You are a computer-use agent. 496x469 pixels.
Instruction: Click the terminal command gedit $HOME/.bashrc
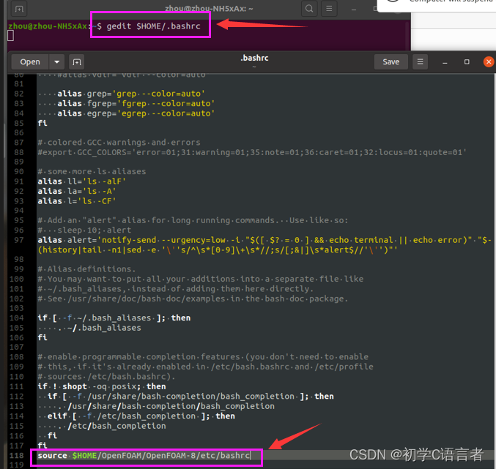click(x=153, y=26)
